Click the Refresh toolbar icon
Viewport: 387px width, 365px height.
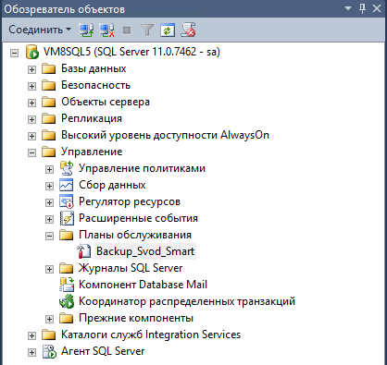tap(168, 30)
